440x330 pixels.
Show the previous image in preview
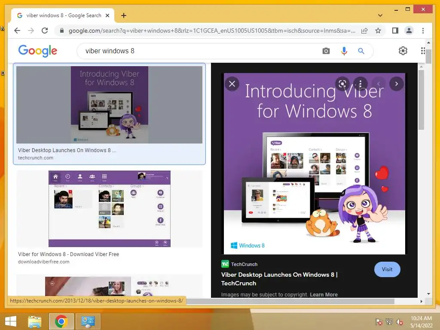(378, 84)
